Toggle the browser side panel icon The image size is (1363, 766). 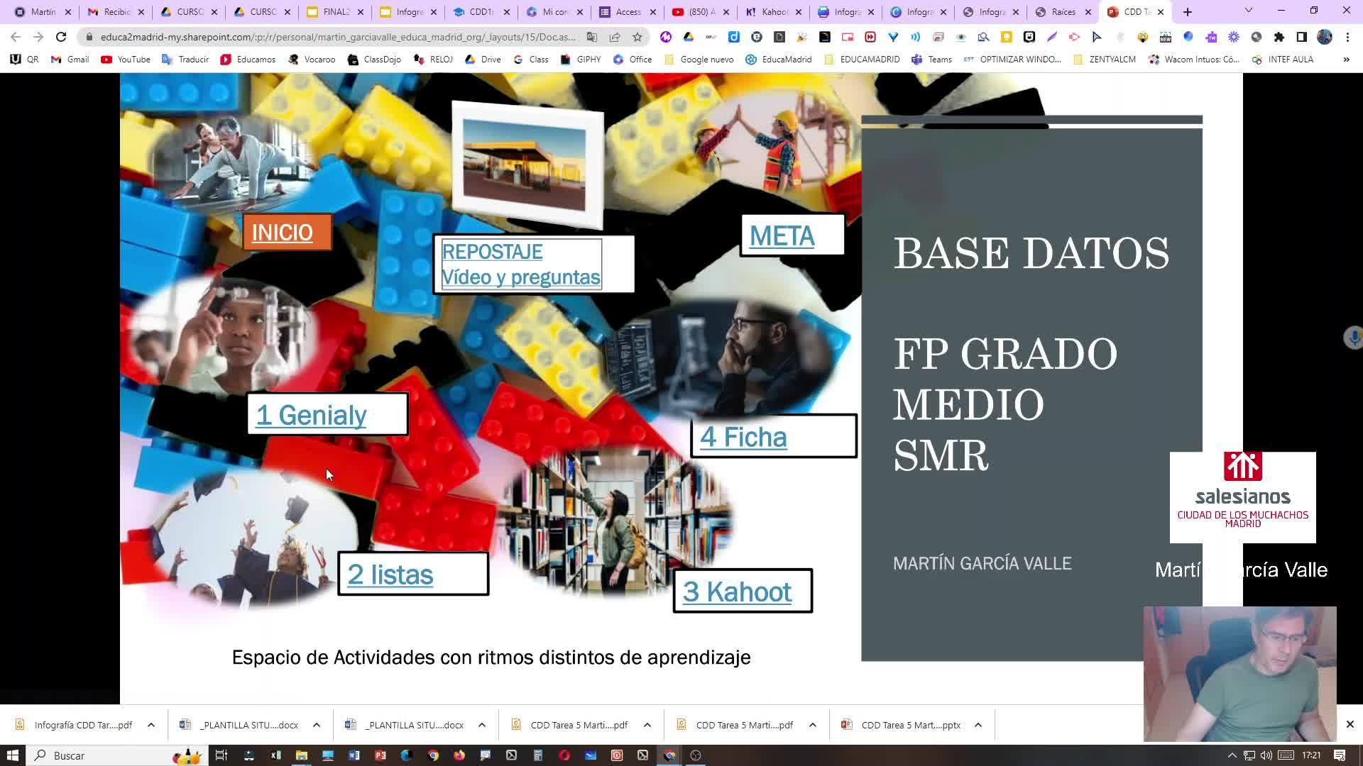click(1301, 37)
